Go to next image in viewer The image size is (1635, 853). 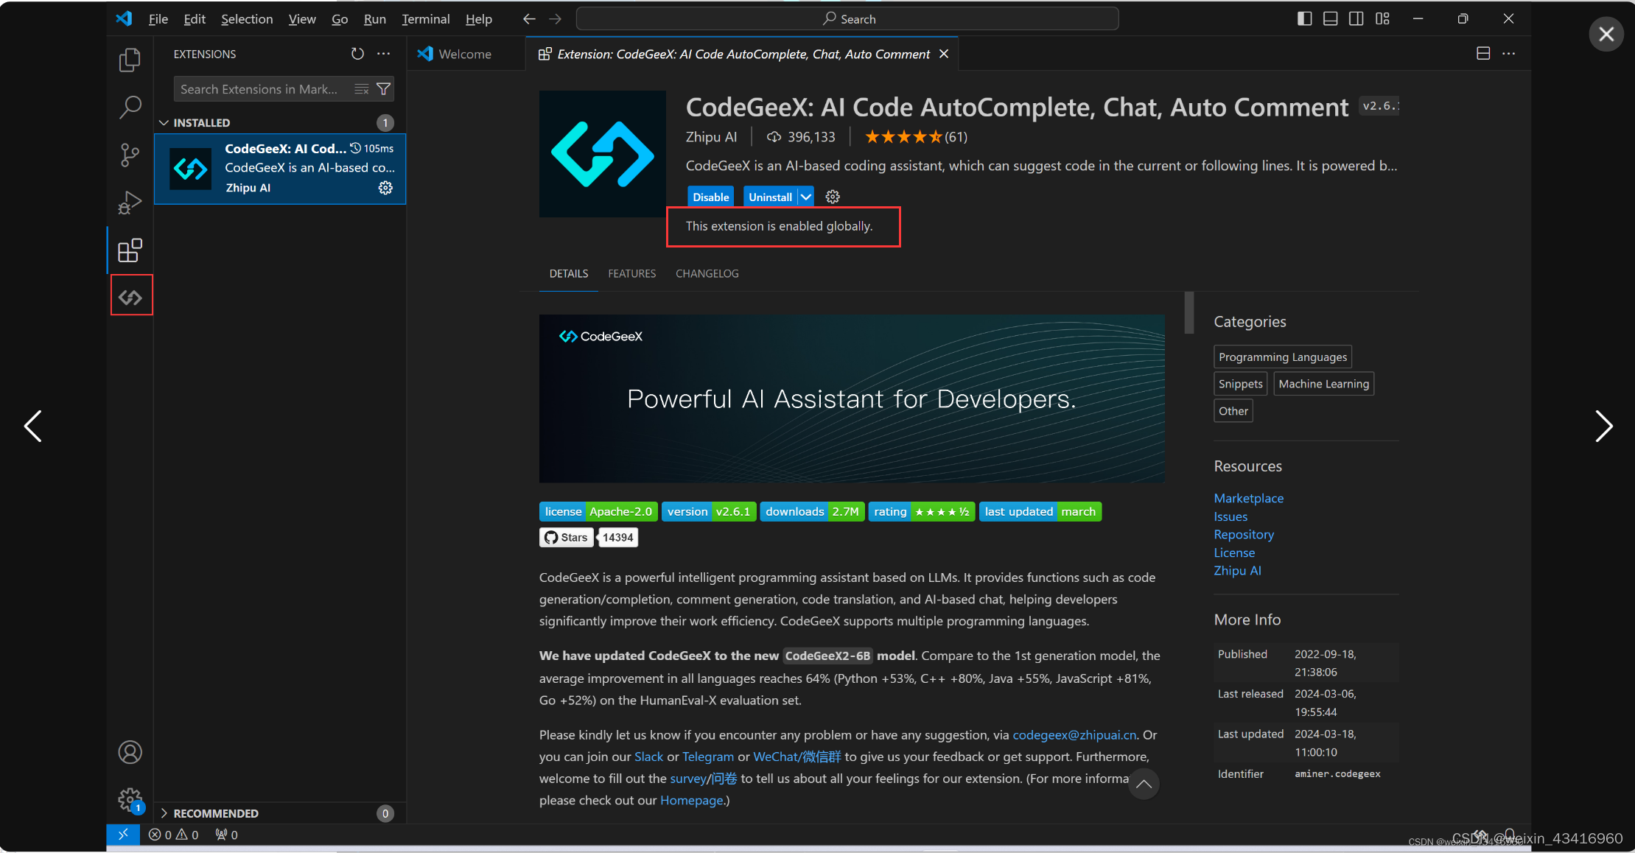(x=1603, y=426)
